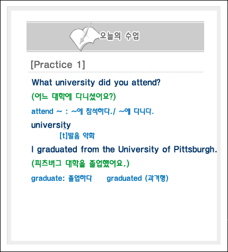Click the word graduated in the dark sentence
This screenshot has width=228, height=252.
pos(57,149)
